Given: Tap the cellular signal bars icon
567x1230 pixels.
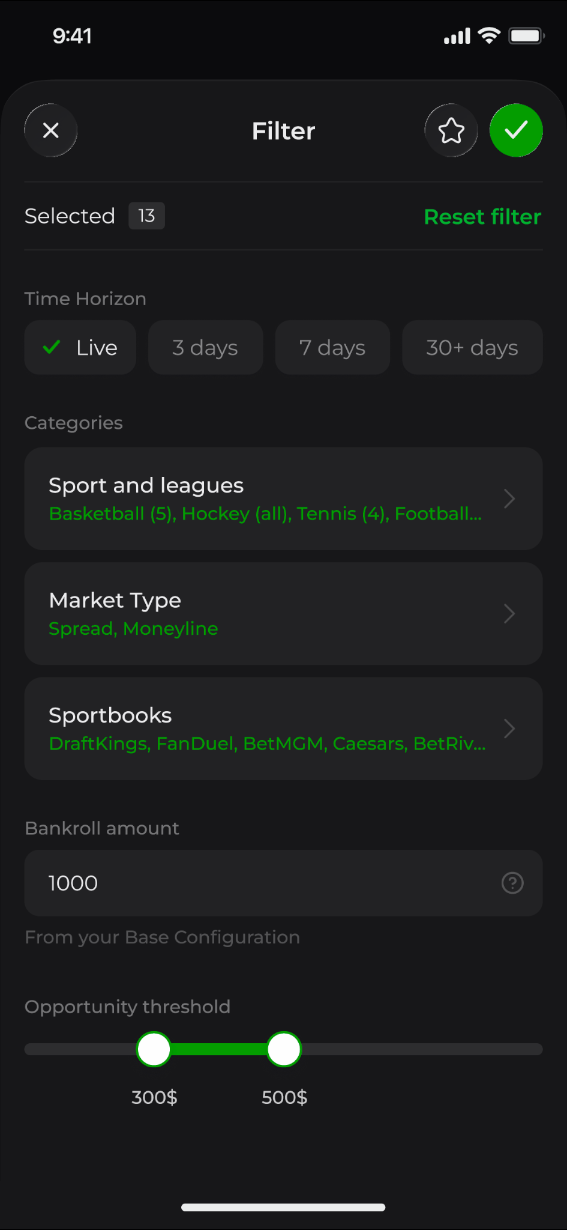Looking at the screenshot, I should click(457, 37).
